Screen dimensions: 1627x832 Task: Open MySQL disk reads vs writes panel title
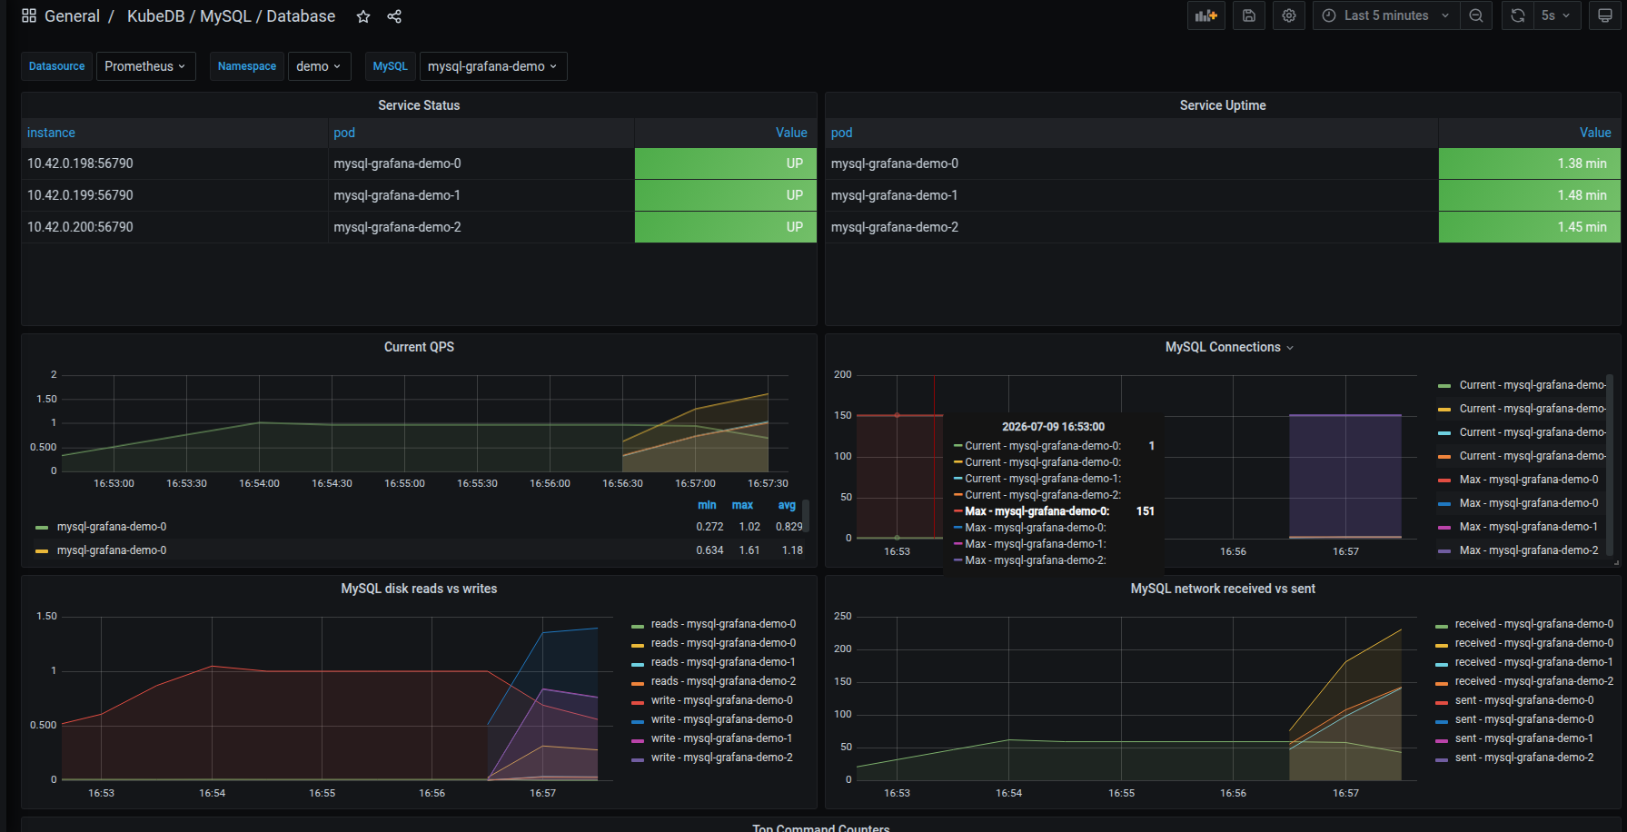419,589
